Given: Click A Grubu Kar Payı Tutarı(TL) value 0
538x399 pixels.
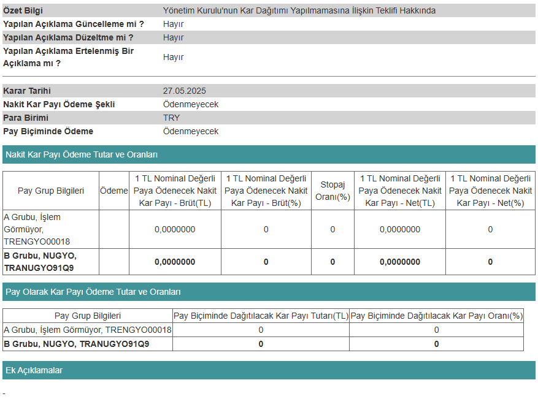Looking at the screenshot, I should tap(261, 330).
